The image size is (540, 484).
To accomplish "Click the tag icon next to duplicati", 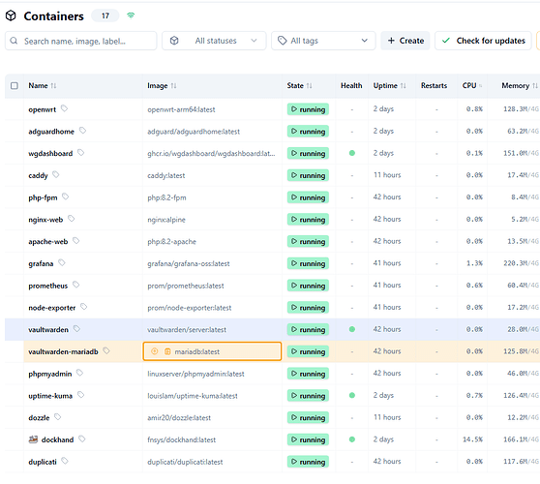I will tap(65, 461).
